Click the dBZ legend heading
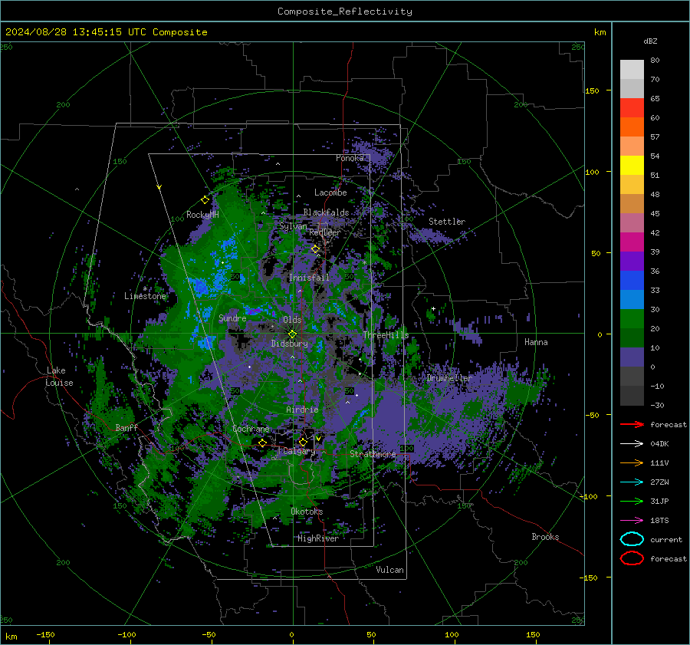The width and height of the screenshot is (690, 645). (x=650, y=41)
